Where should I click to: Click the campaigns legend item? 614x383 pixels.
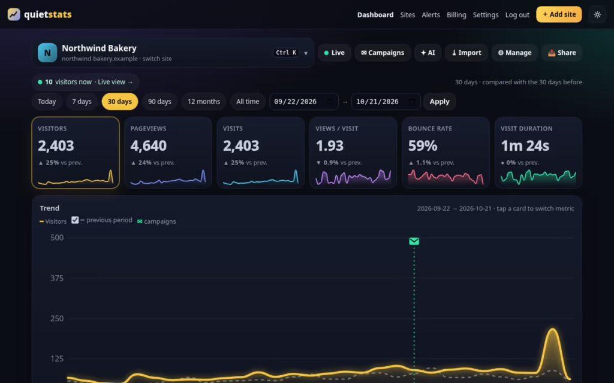[156, 221]
